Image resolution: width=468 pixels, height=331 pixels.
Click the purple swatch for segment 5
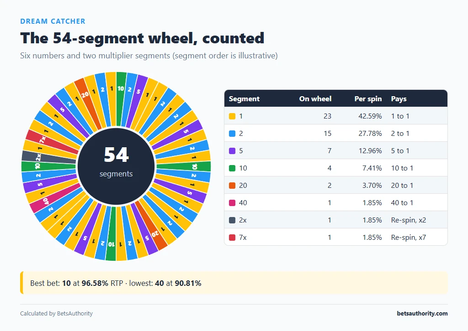point(232,151)
